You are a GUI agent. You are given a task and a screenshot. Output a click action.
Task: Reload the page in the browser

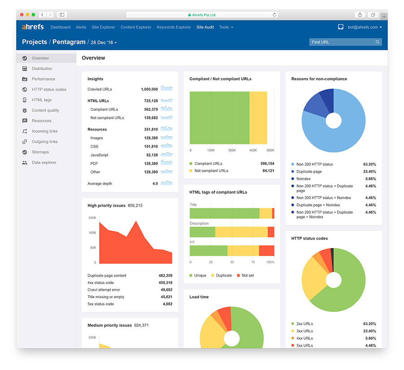274,15
